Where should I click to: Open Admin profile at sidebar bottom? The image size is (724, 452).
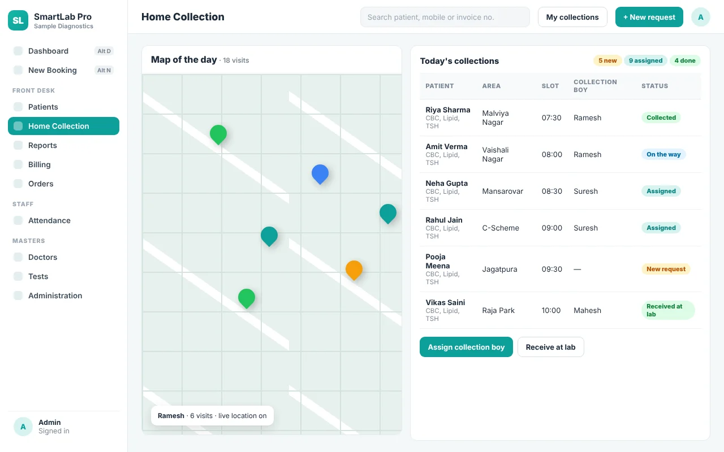coord(63,427)
